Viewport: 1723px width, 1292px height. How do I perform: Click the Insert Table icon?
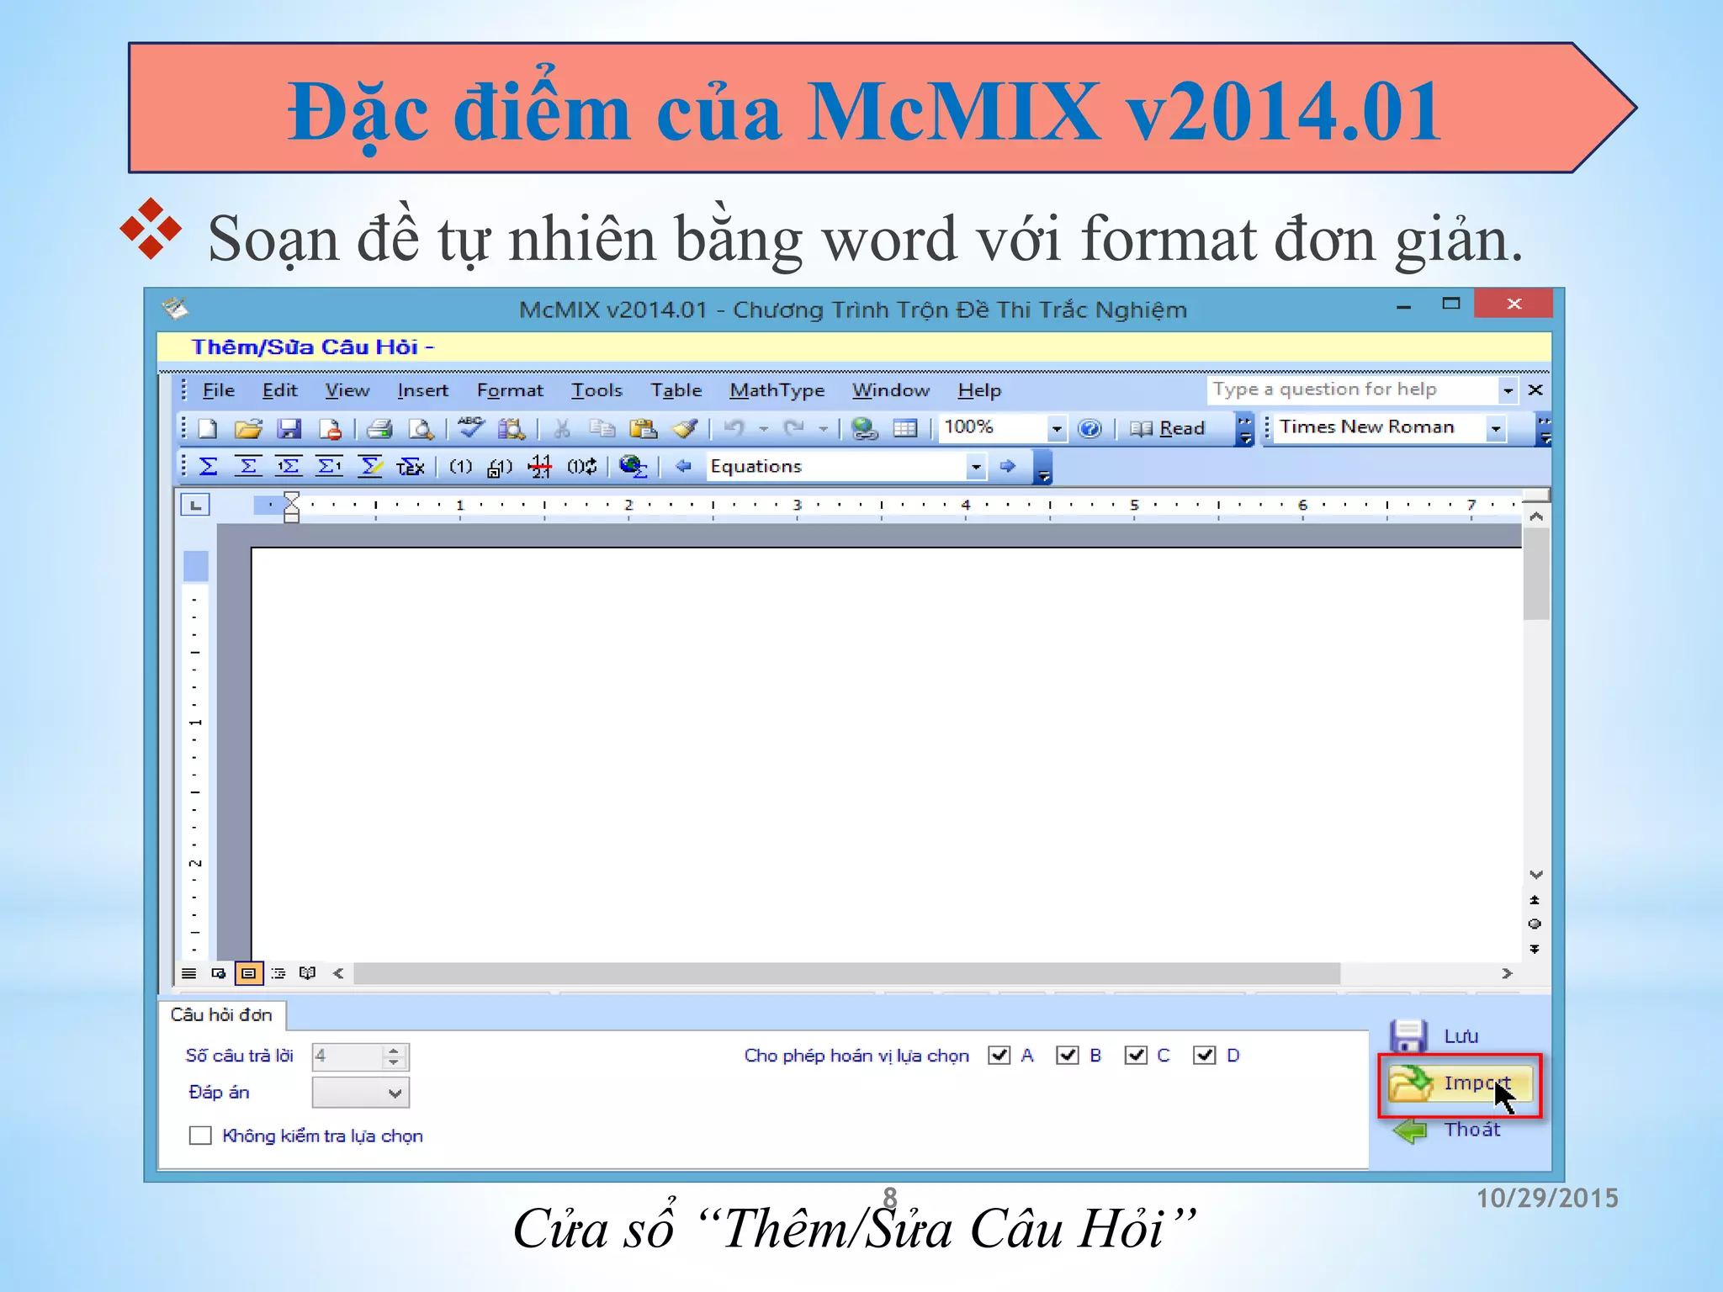tap(905, 429)
